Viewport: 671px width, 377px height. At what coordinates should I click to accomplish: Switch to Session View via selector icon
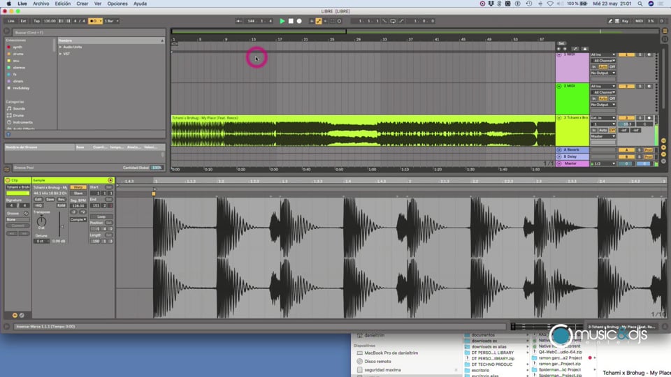pos(665,39)
